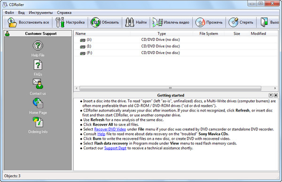Click the horizontal scrollbar right arrow
Screen dimensions: 282x182
(x=275, y=88)
